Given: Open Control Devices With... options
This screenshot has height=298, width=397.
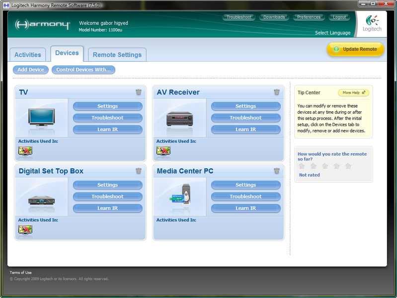Looking at the screenshot, I should pos(83,70).
